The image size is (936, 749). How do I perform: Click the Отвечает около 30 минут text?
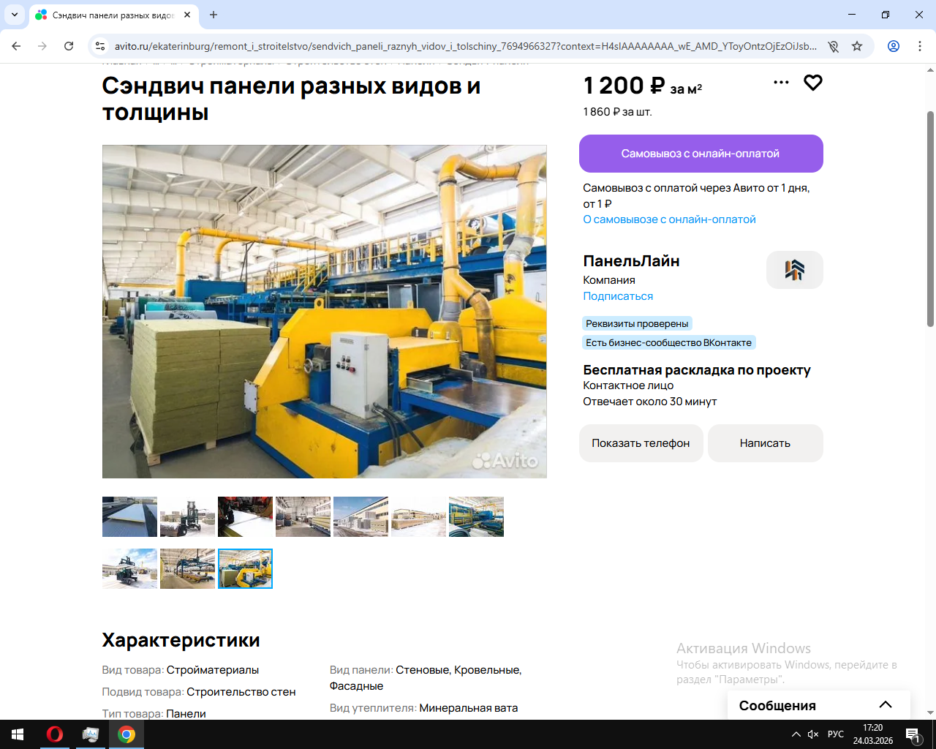(x=650, y=402)
